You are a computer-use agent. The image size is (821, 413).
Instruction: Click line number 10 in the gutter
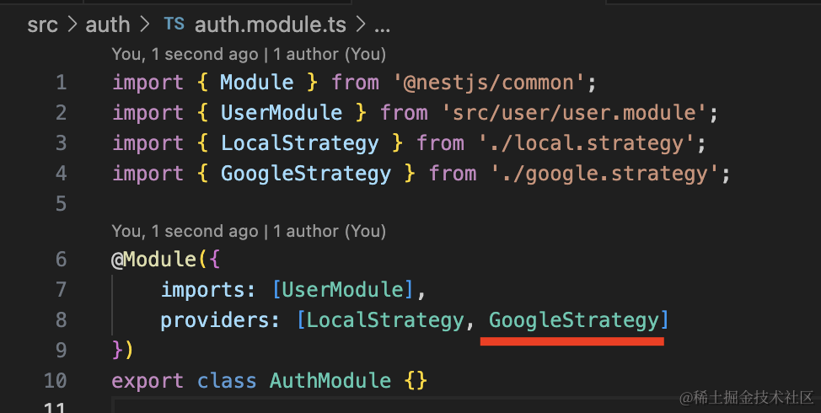click(x=56, y=380)
